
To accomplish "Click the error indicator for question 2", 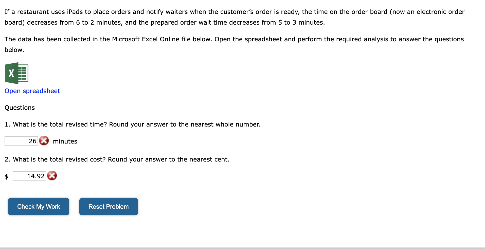I will [x=52, y=175].
